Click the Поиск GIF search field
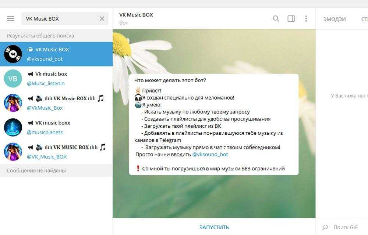The width and height of the screenshot is (368, 235). (346, 227)
